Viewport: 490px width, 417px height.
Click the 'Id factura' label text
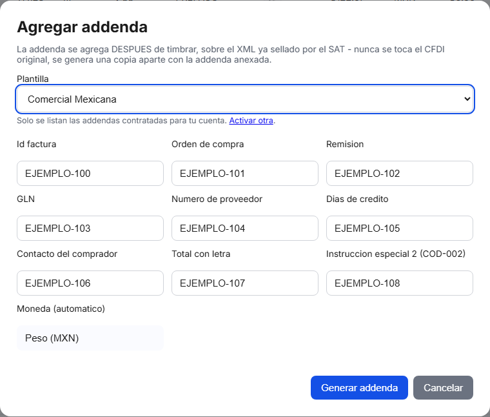37,144
